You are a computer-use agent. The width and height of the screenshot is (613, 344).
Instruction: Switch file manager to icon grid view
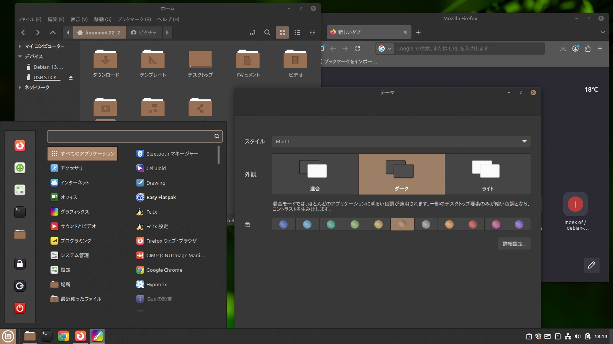[282, 32]
